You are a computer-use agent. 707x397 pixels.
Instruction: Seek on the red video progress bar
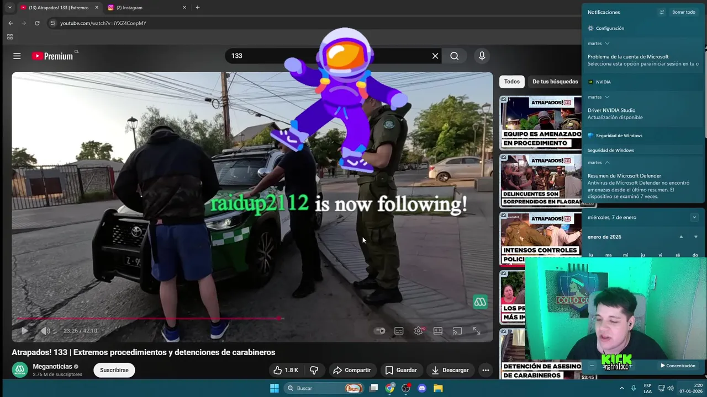click(x=252, y=318)
